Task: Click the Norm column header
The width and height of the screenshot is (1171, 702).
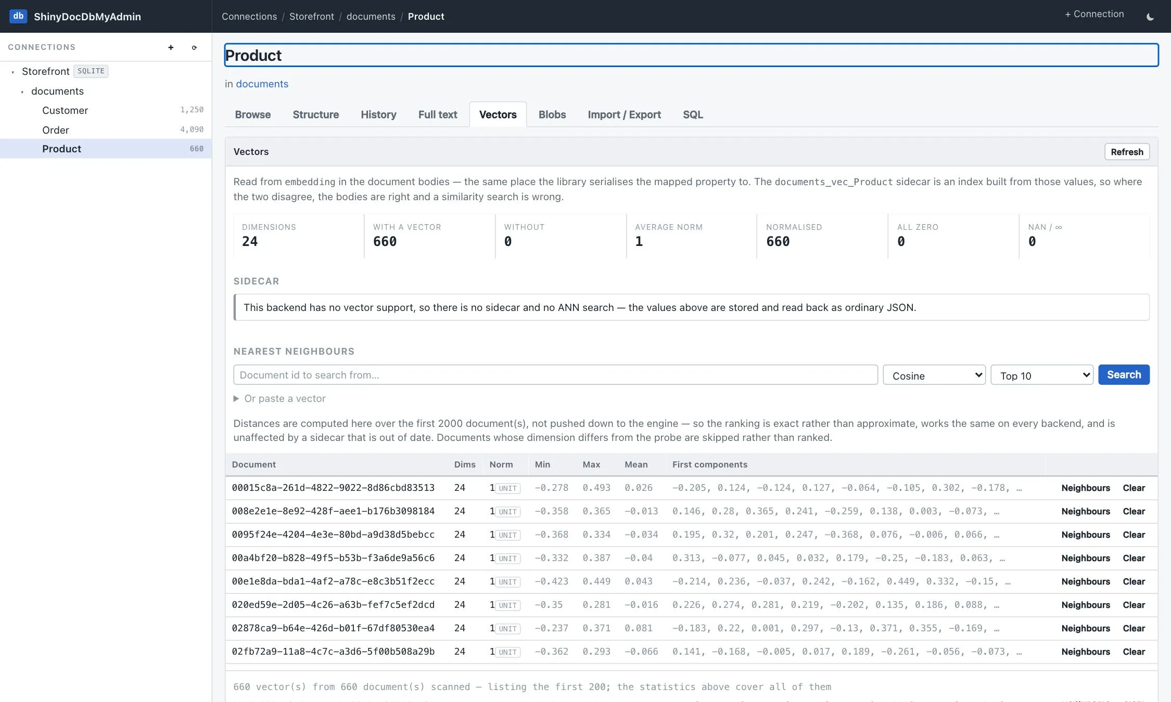Action: 501,464
